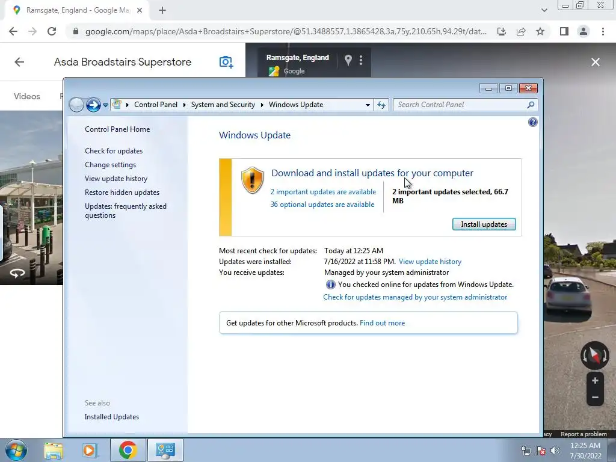
Task: Zoom out with the Street View minus button
Action: [595, 397]
